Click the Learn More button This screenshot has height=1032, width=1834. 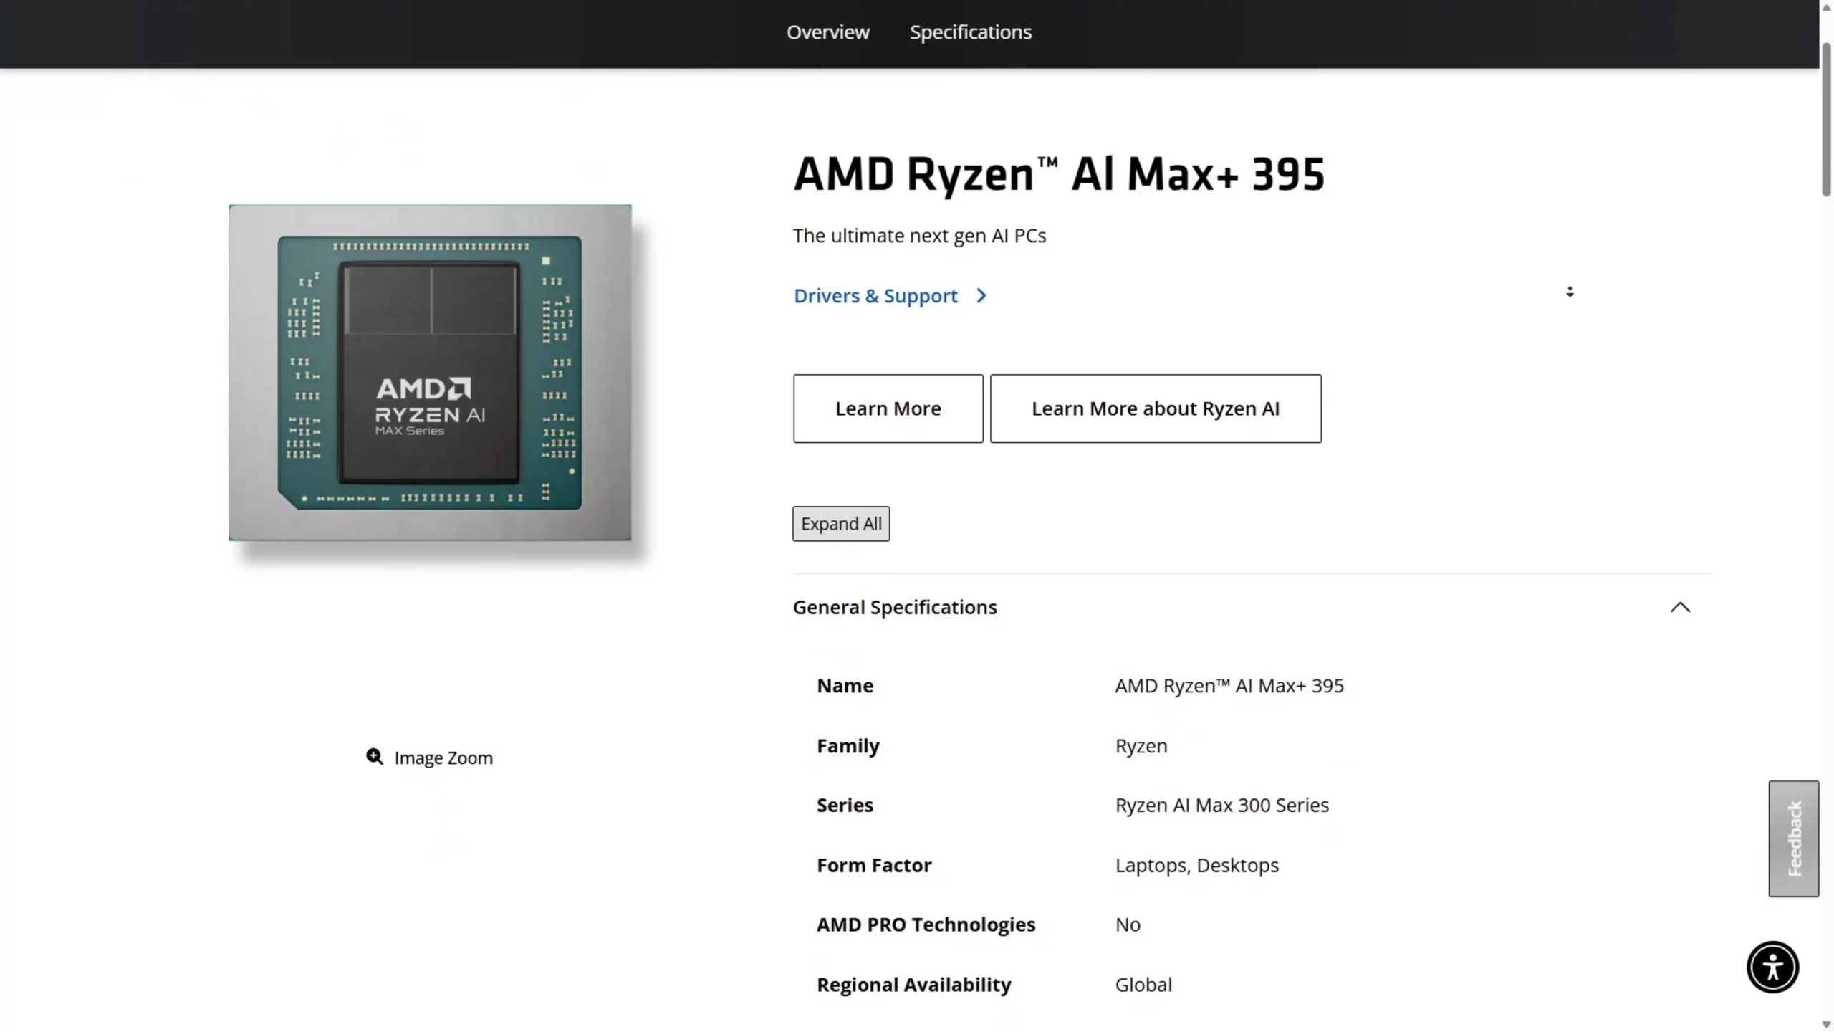pyautogui.click(x=888, y=408)
